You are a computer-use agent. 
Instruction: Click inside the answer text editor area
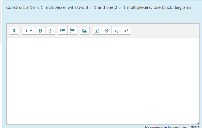(x=103, y=81)
